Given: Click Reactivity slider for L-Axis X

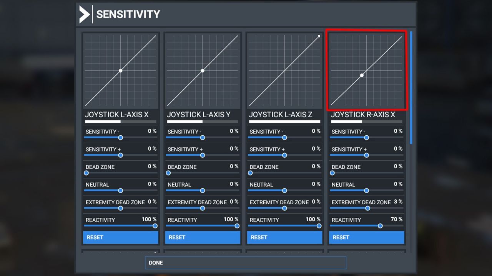Looking at the screenshot, I should click(x=121, y=226).
